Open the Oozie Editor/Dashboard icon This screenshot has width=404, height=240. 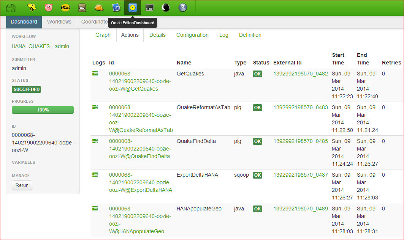point(133,8)
